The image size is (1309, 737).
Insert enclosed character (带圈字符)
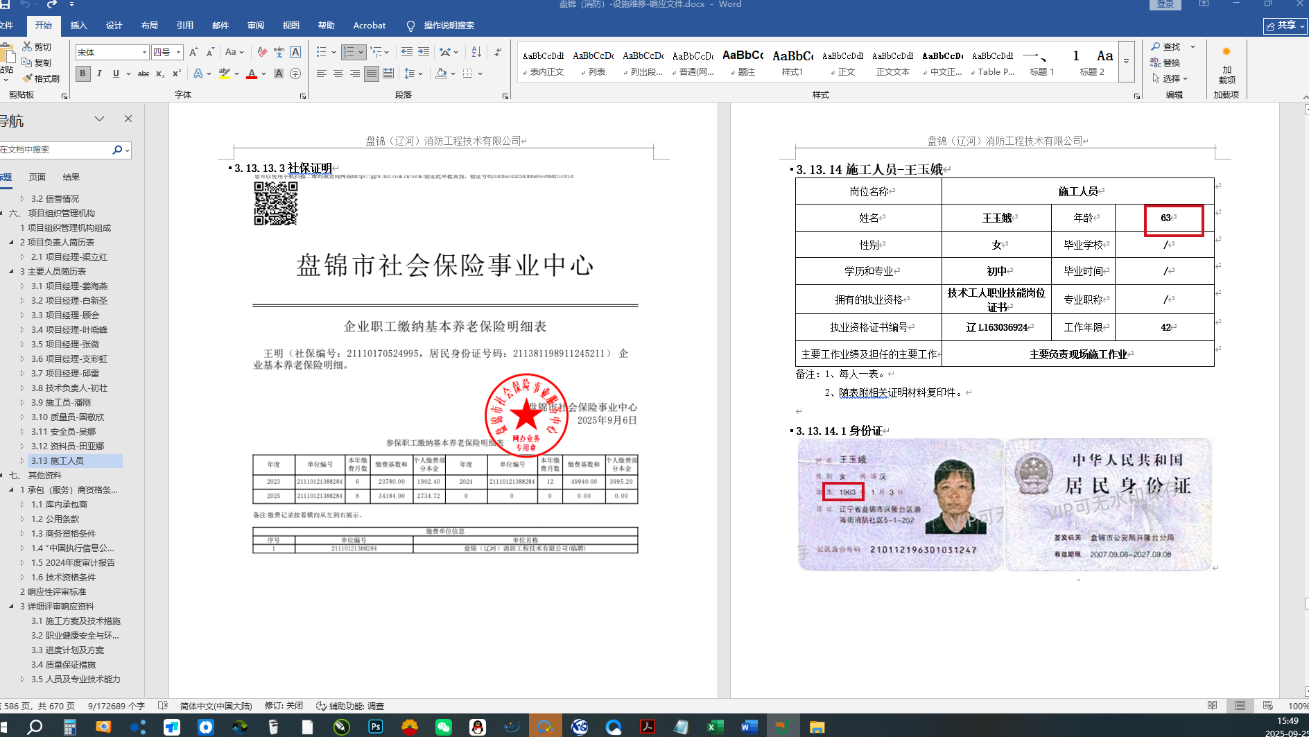[295, 73]
